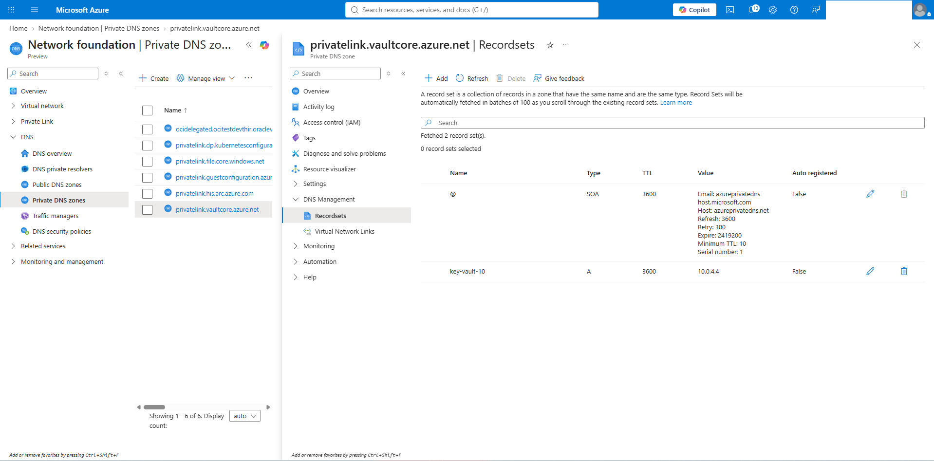Open the help question mark icon
The width and height of the screenshot is (934, 461).
point(794,10)
